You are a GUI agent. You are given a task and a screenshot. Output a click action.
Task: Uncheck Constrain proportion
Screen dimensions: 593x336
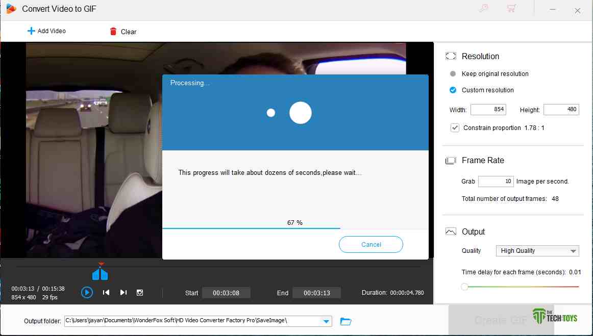click(455, 127)
